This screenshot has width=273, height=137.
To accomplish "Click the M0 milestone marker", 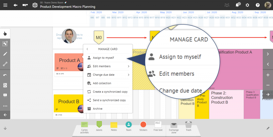I will click(x=99, y=37).
